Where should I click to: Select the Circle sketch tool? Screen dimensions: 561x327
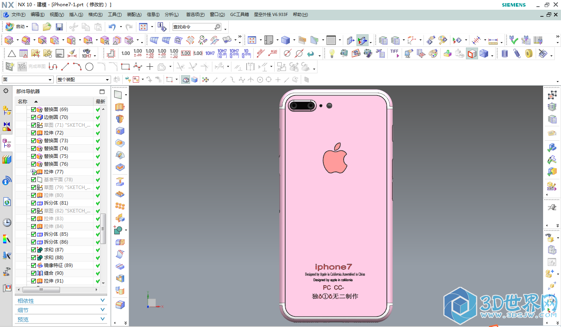coord(89,67)
